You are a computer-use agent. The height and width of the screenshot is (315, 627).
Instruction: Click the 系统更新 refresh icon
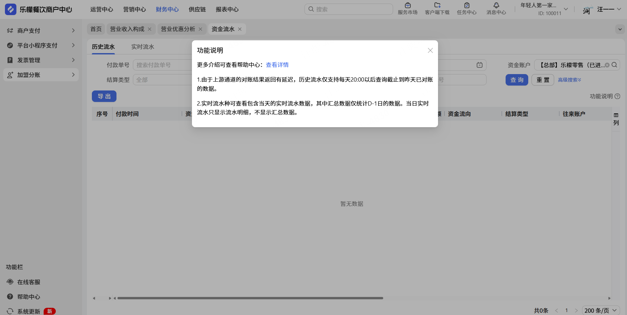(10, 311)
